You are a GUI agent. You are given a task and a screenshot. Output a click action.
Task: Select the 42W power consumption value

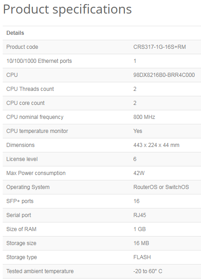139,173
